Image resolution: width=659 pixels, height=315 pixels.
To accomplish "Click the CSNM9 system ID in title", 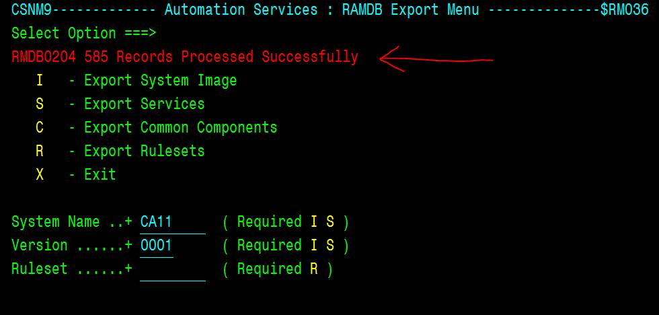I will (x=32, y=9).
